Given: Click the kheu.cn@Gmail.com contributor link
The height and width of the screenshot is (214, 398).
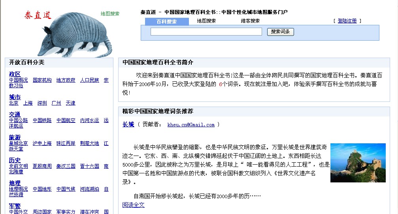Looking at the screenshot, I should (191, 125).
